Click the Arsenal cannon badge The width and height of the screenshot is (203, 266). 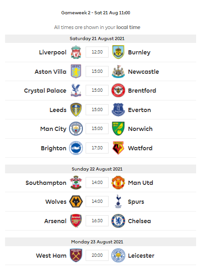click(x=76, y=221)
